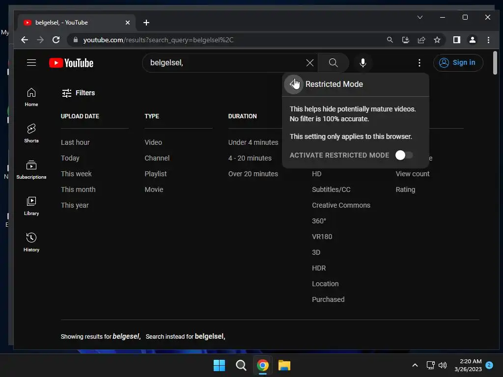
Task: Click the magnifier search button
Action: 334,63
